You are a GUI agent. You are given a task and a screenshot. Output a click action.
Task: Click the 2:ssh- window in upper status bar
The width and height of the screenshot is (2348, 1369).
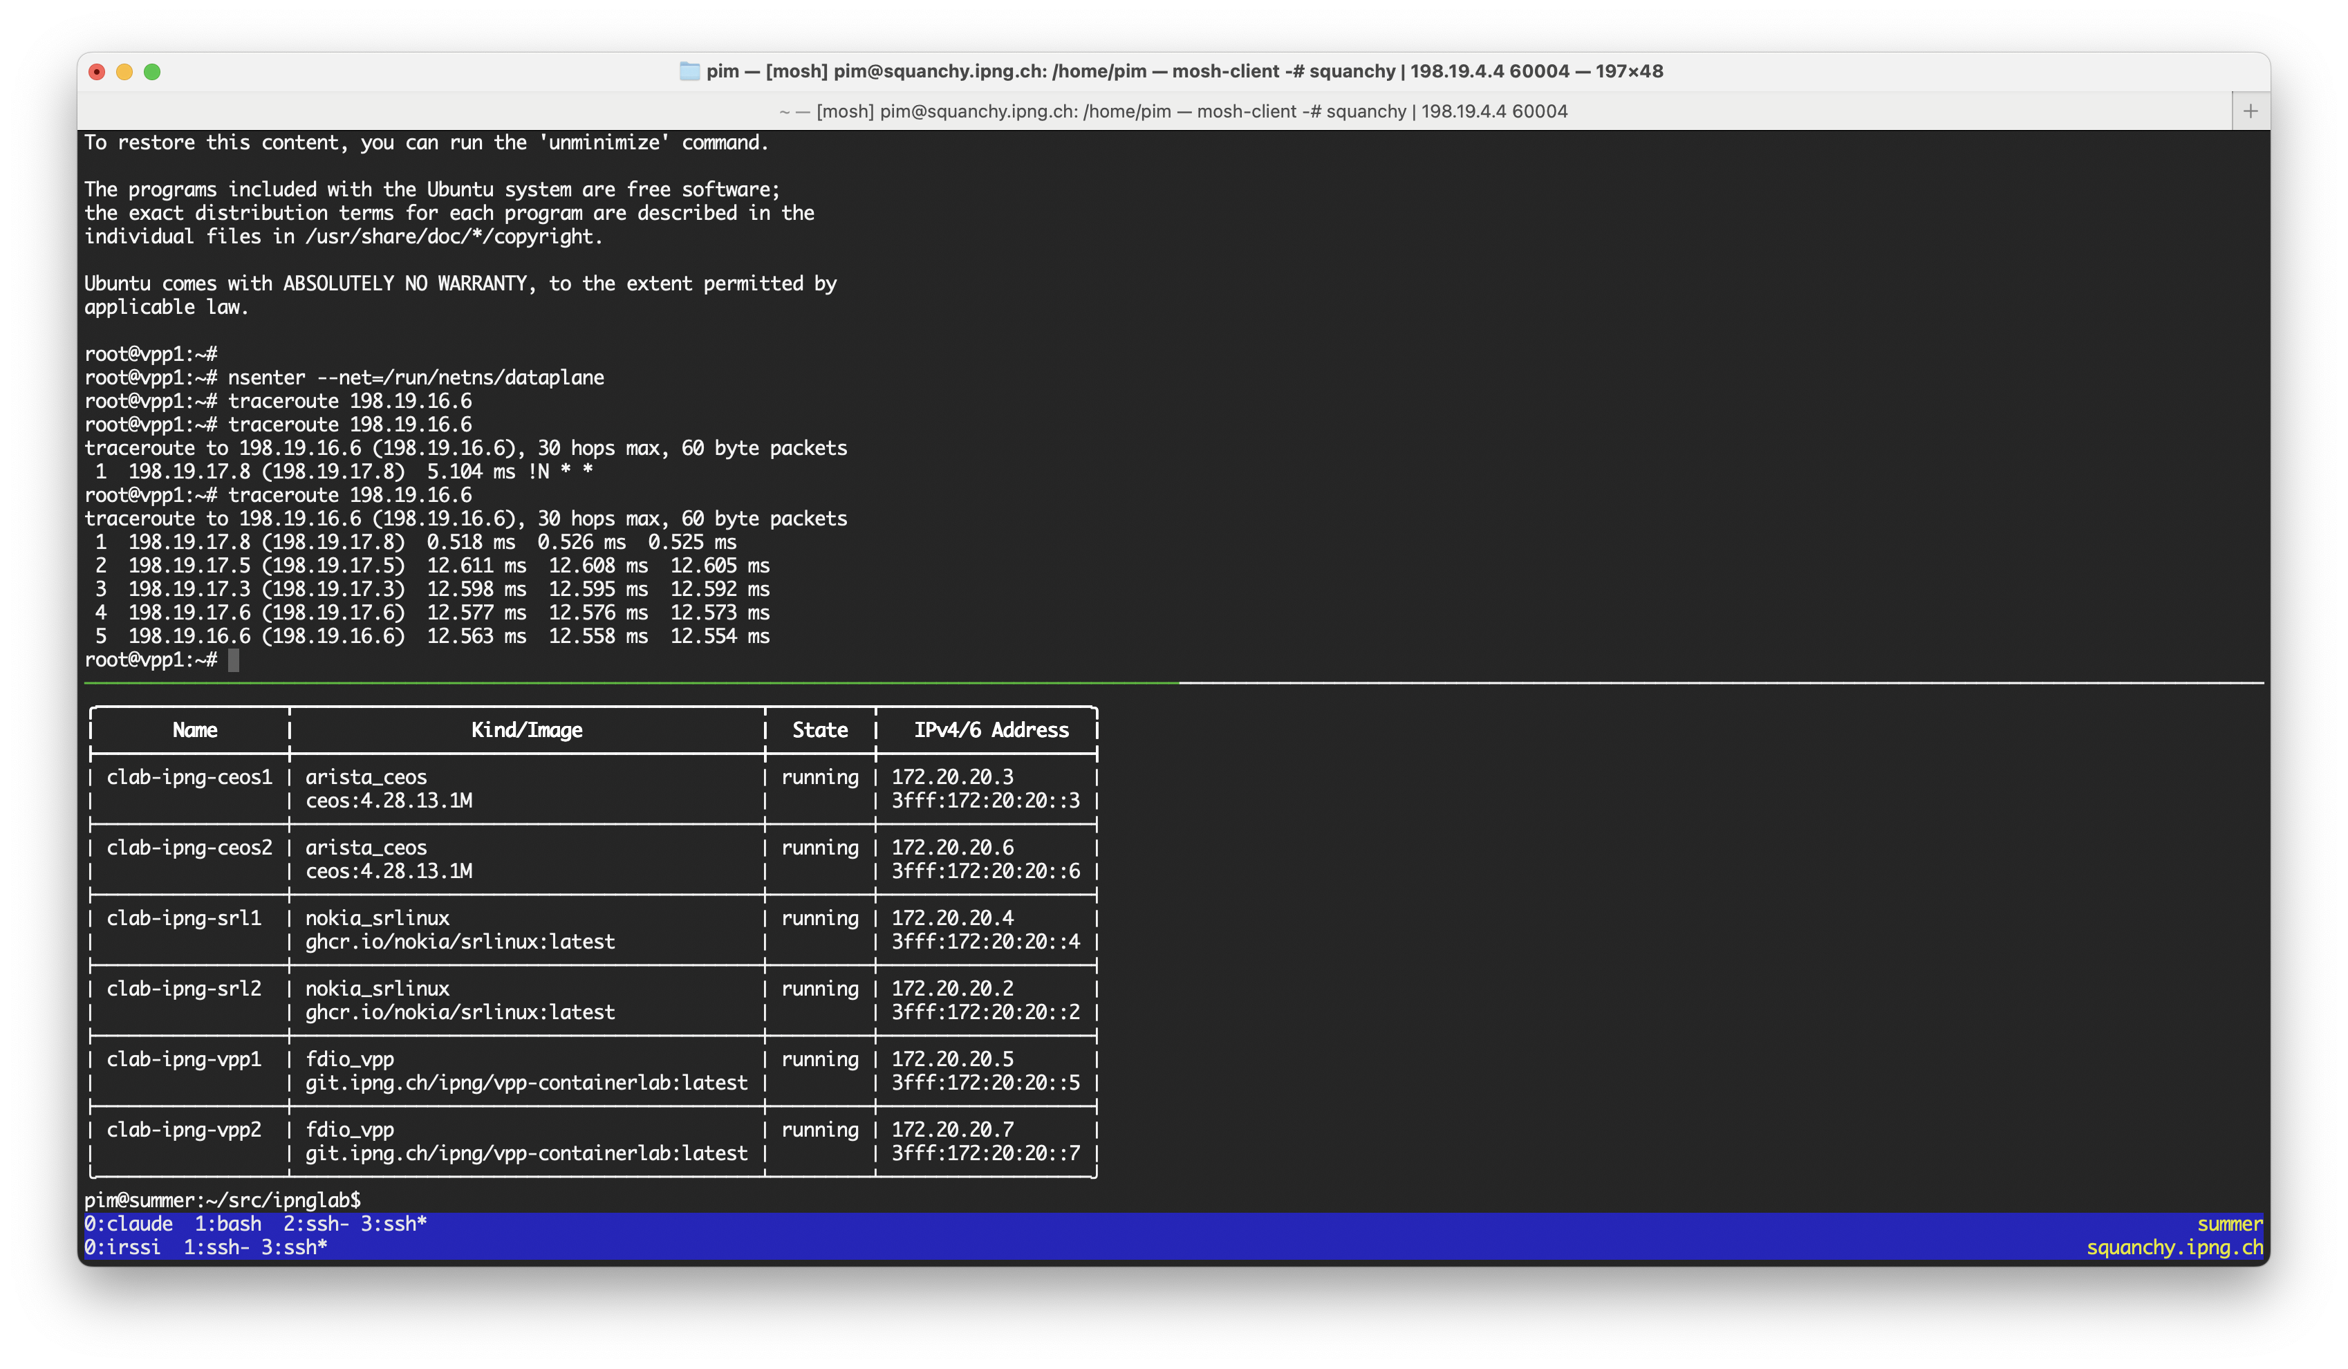pyautogui.click(x=316, y=1224)
